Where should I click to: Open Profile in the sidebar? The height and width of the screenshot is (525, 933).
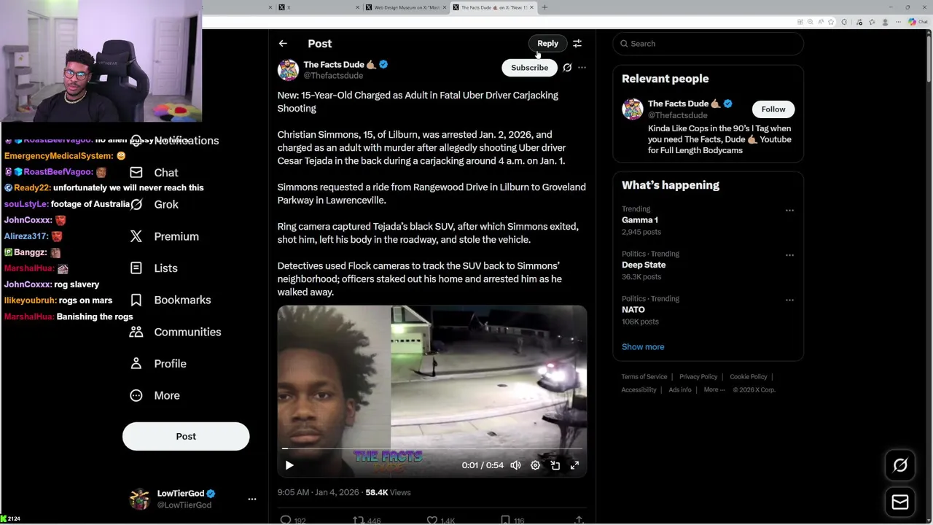[158, 364]
